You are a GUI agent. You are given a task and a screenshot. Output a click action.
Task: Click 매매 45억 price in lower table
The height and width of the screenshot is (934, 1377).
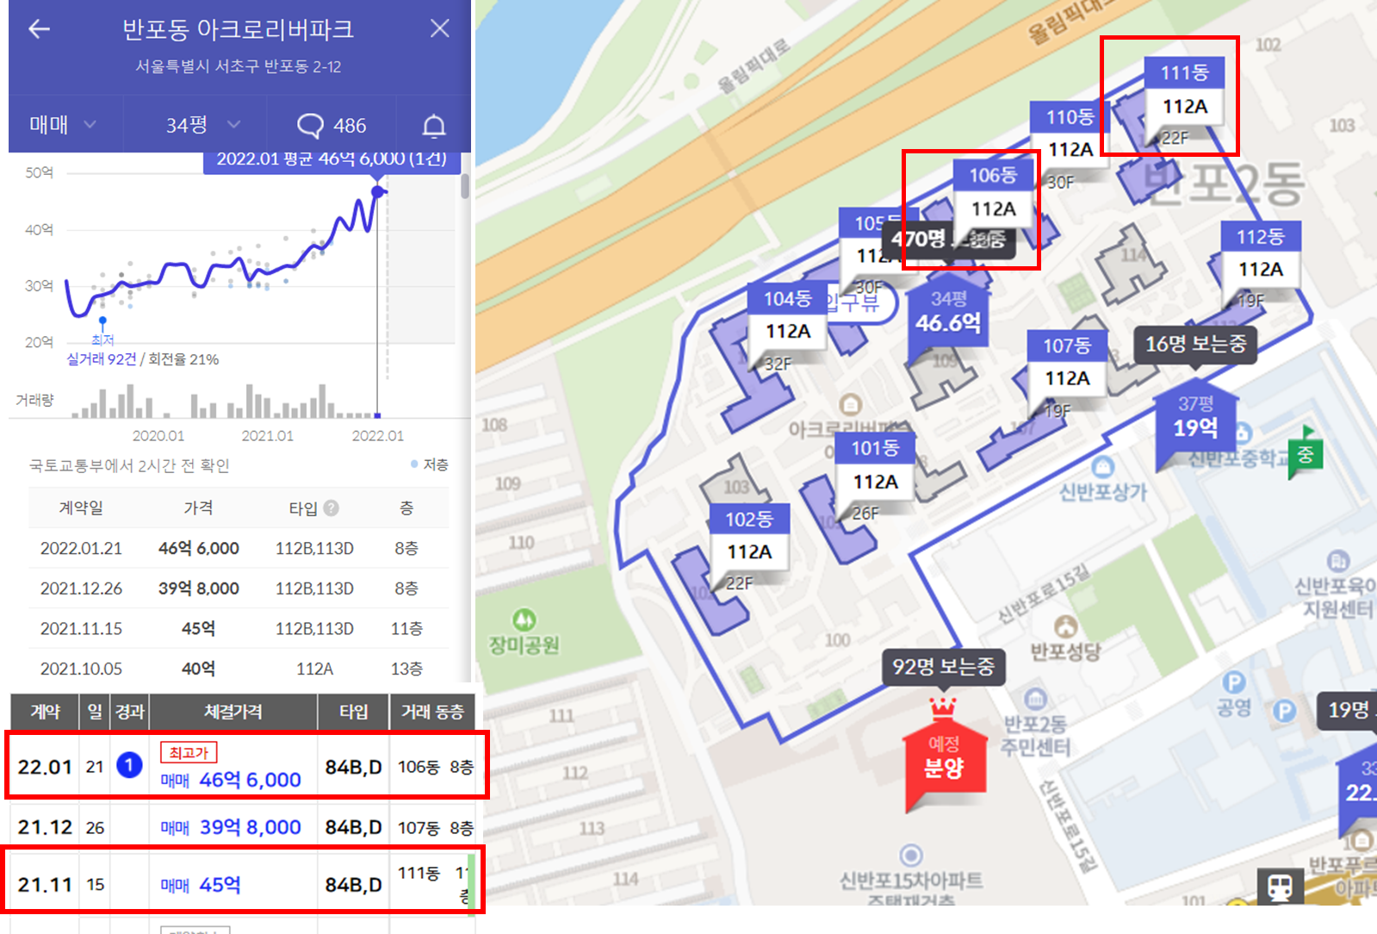point(201,885)
